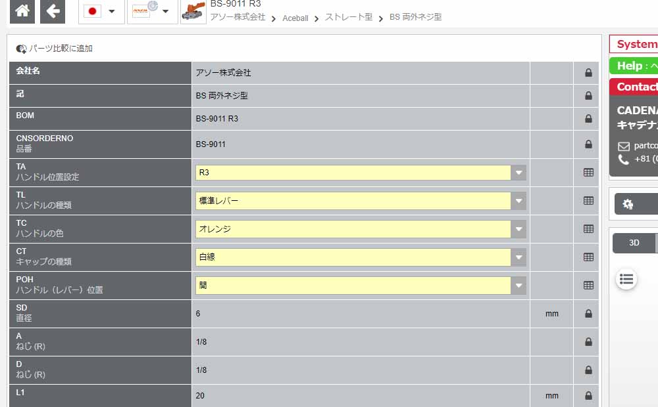Click アソー株式会社 value in 会社名 row
658x407 pixels.
[223, 73]
